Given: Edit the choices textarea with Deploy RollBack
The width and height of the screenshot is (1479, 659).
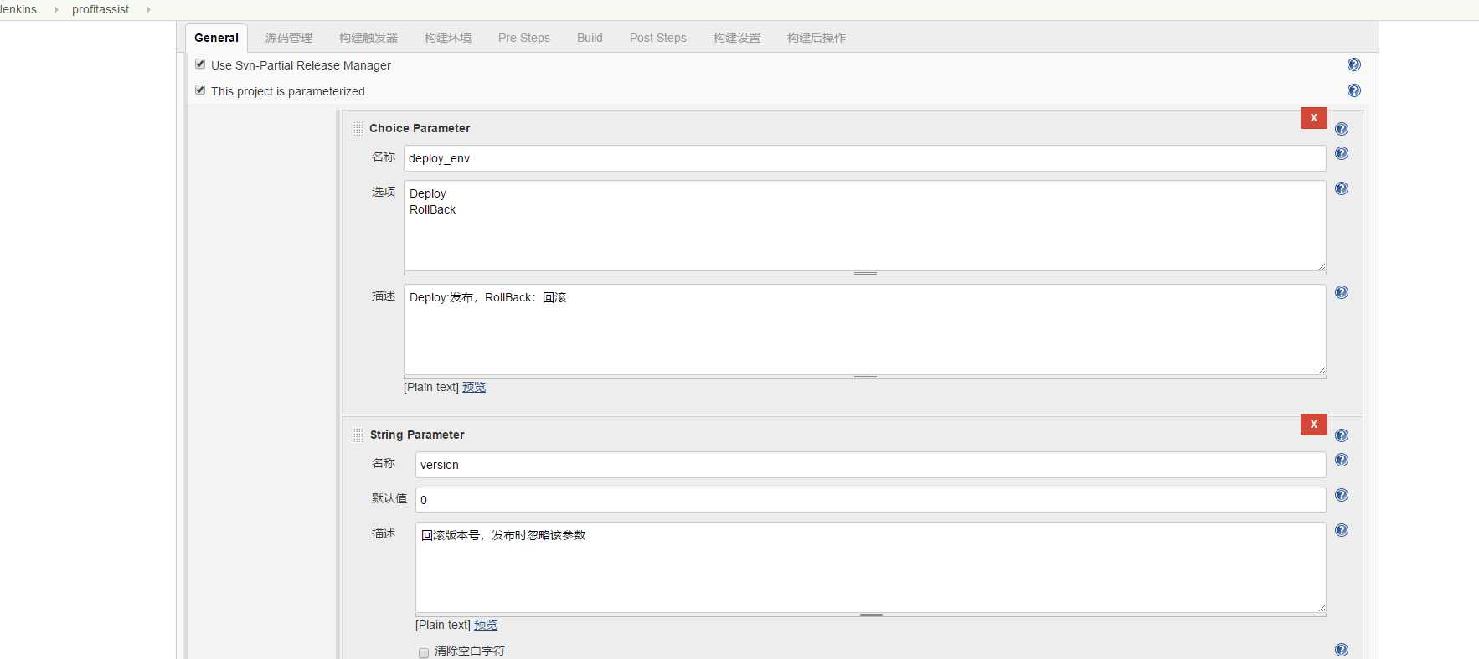Looking at the screenshot, I should click(x=864, y=225).
